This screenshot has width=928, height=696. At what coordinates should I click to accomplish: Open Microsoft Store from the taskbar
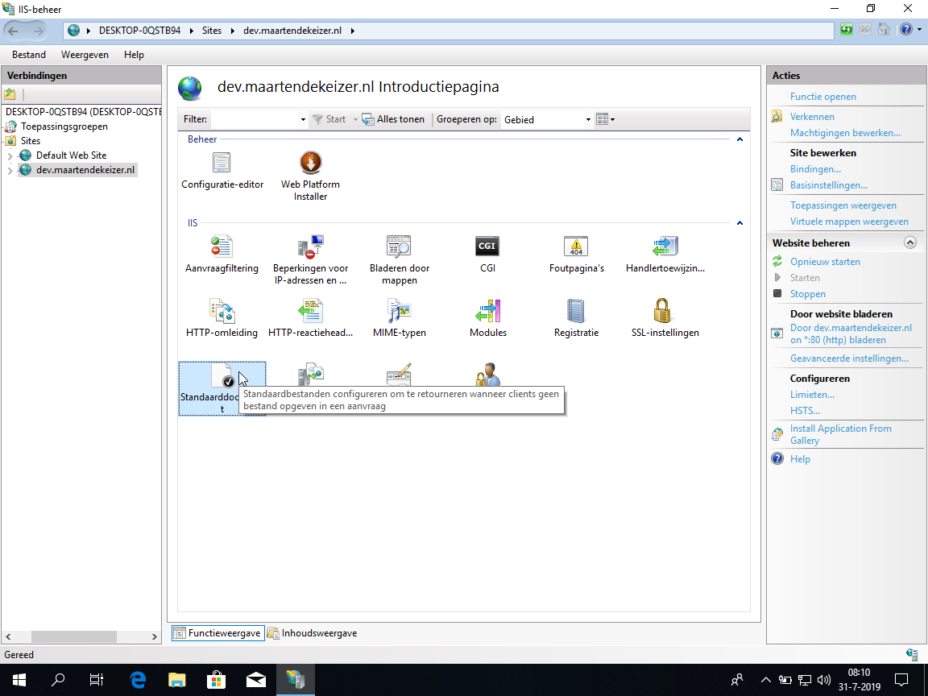pos(216,679)
